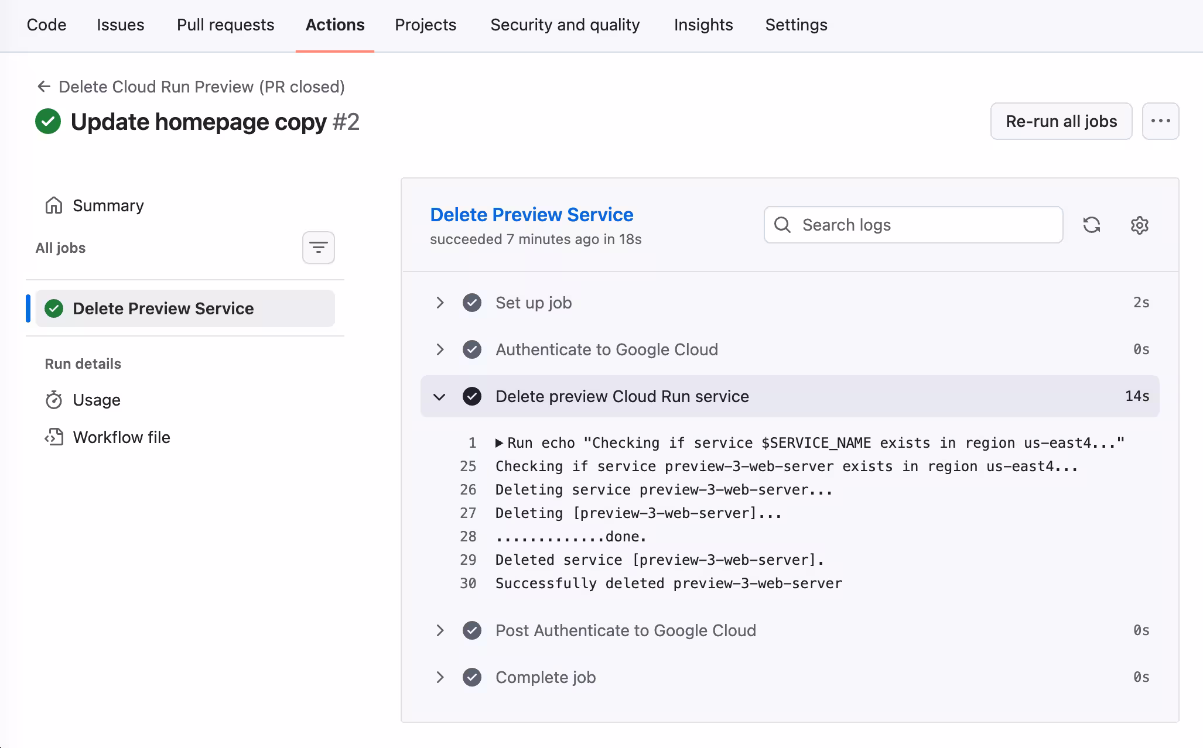
Task: Switch to Pull requests tab
Action: click(225, 25)
